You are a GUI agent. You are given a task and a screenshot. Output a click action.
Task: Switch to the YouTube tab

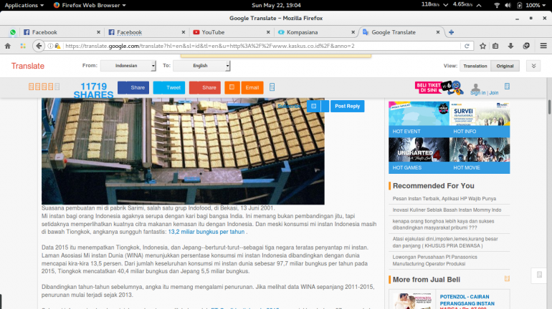click(232, 32)
